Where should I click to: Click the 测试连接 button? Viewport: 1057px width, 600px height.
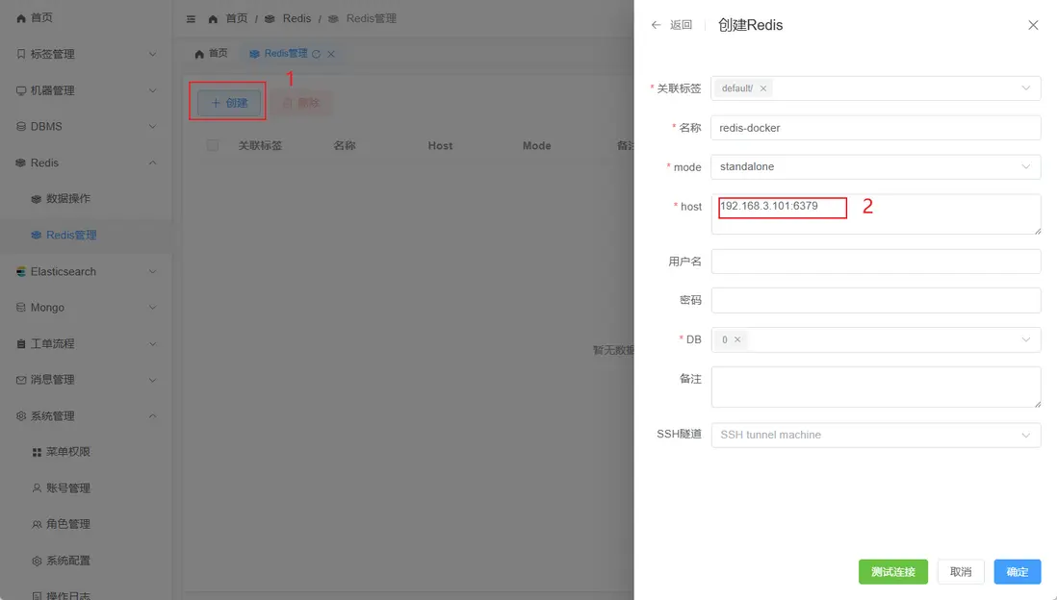click(x=893, y=572)
